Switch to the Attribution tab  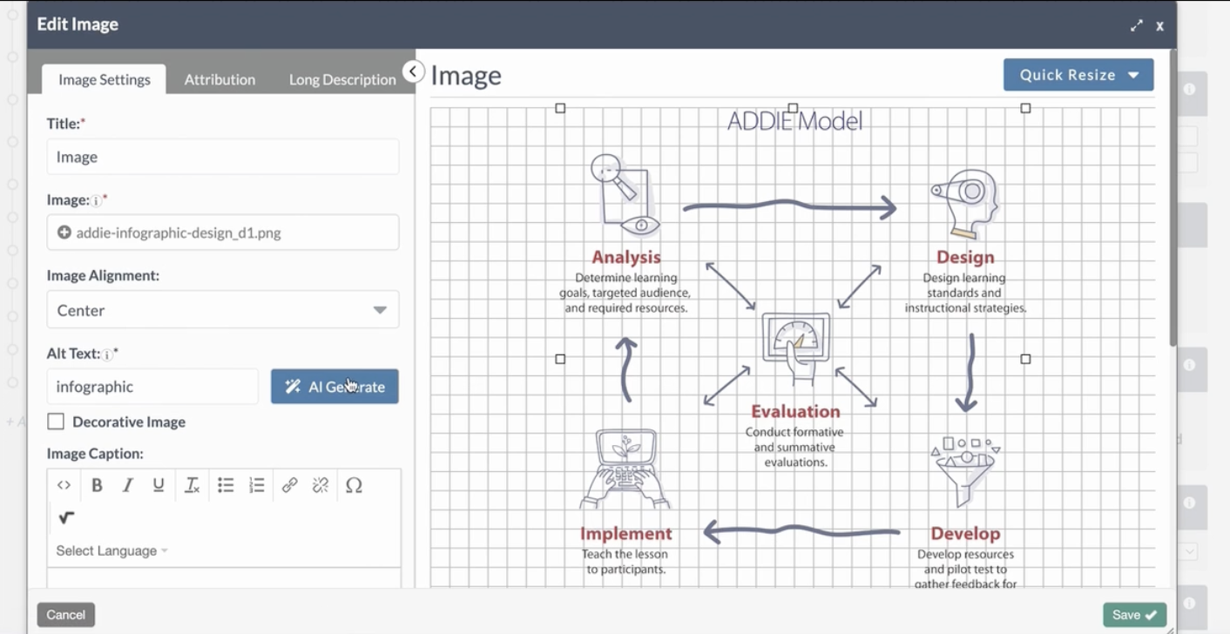[x=220, y=79]
